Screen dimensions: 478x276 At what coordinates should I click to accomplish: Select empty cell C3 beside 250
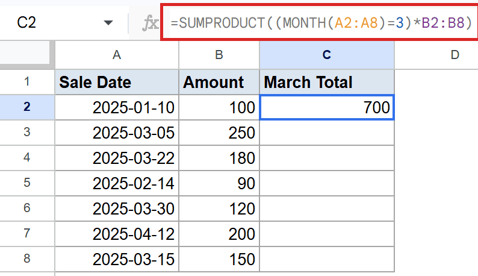click(327, 133)
